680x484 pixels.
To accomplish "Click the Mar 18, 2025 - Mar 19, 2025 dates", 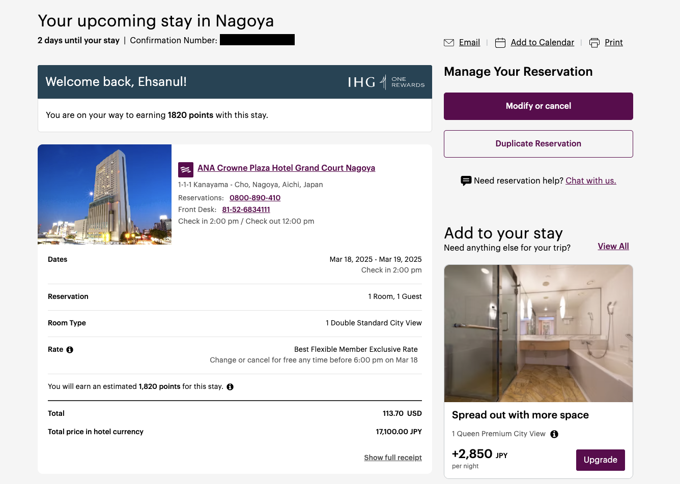I will (x=376, y=259).
